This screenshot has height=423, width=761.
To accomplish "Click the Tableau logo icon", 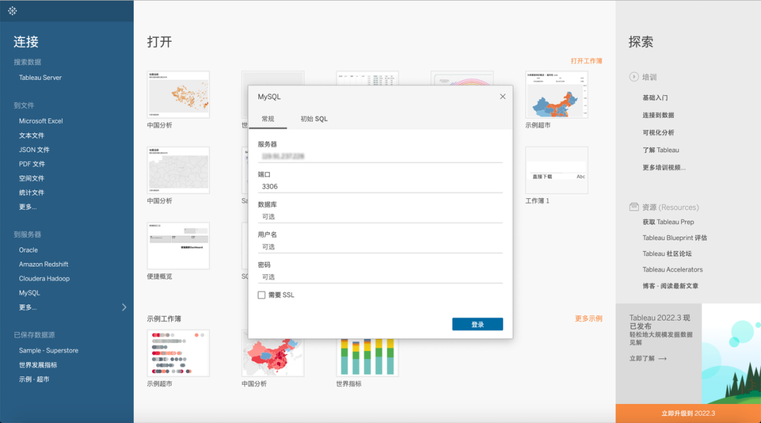I will pyautogui.click(x=13, y=11).
